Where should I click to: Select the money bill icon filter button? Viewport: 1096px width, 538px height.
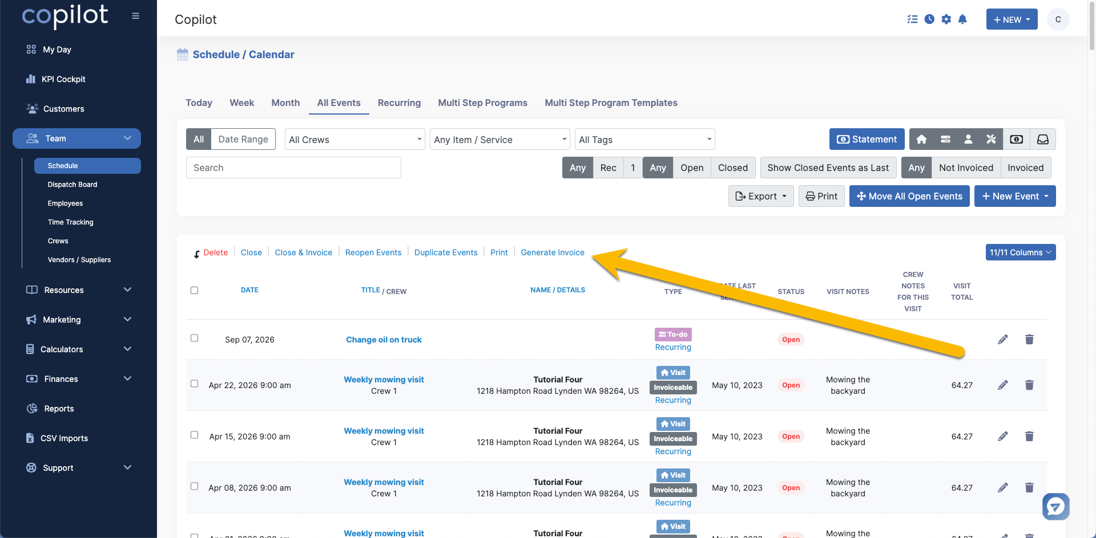pyautogui.click(x=1016, y=139)
